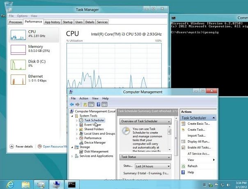Select Event Viewer in the tree

(x=93, y=125)
